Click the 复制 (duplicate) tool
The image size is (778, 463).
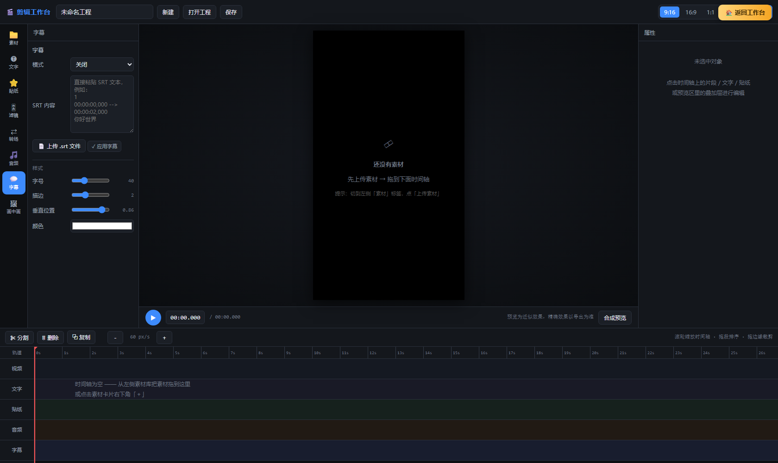click(x=81, y=338)
